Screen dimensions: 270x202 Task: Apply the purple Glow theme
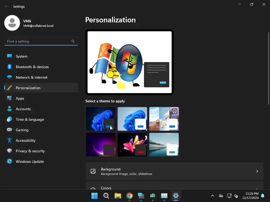pos(101,145)
